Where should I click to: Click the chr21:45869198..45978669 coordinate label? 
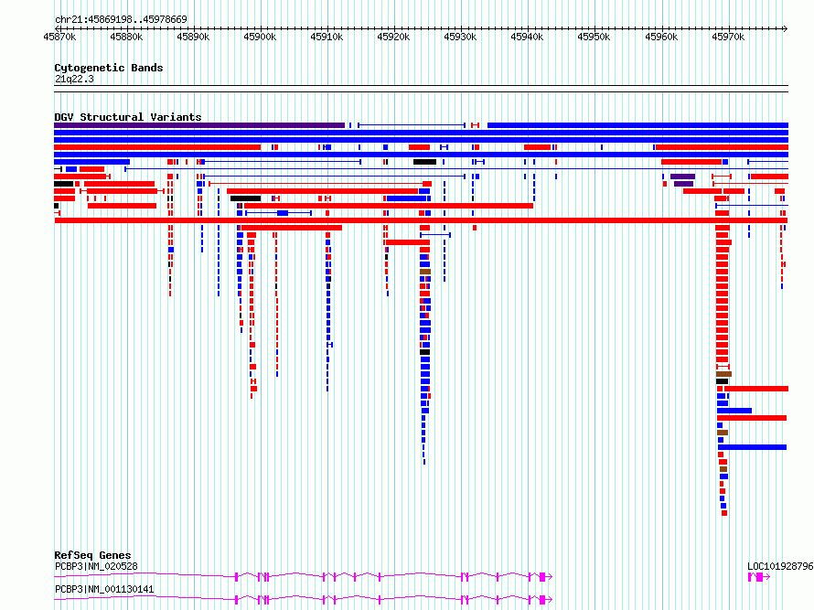tap(121, 20)
